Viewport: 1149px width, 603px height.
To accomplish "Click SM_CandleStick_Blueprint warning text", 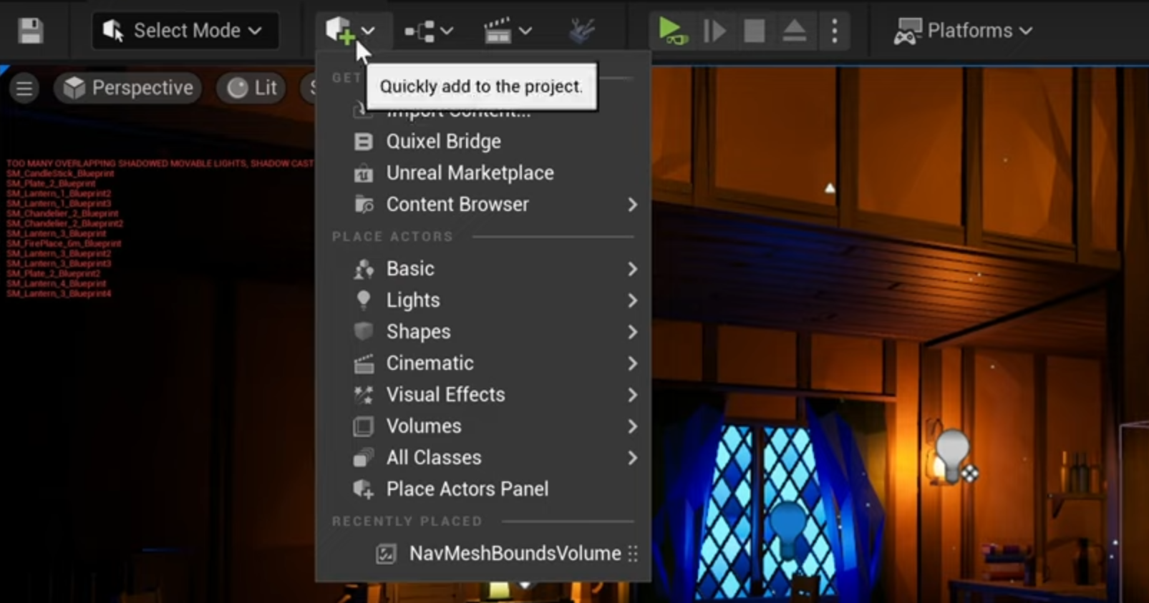I will (60, 174).
